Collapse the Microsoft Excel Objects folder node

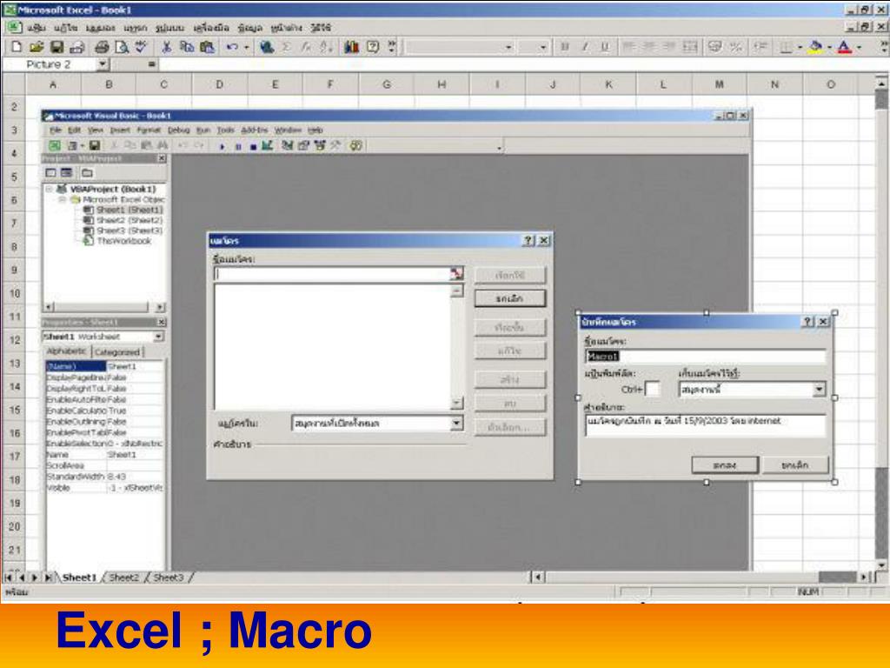(x=63, y=199)
